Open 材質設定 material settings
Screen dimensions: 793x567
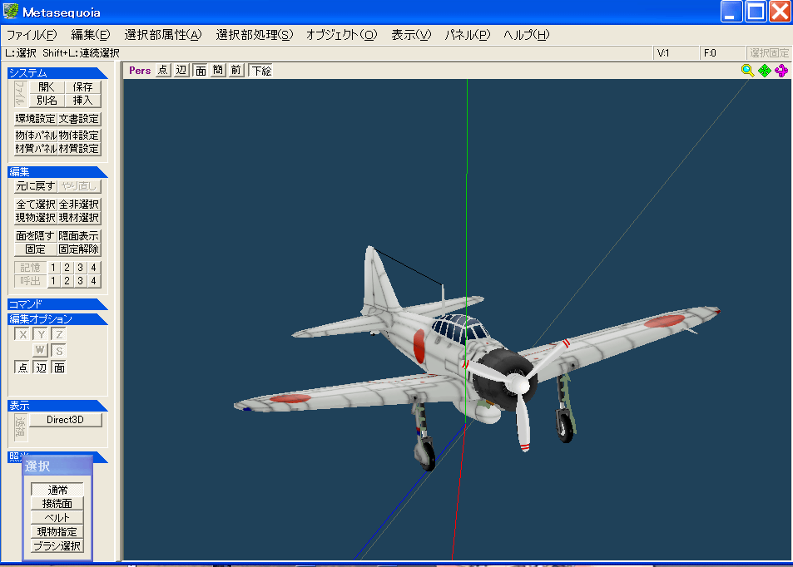[79, 149]
